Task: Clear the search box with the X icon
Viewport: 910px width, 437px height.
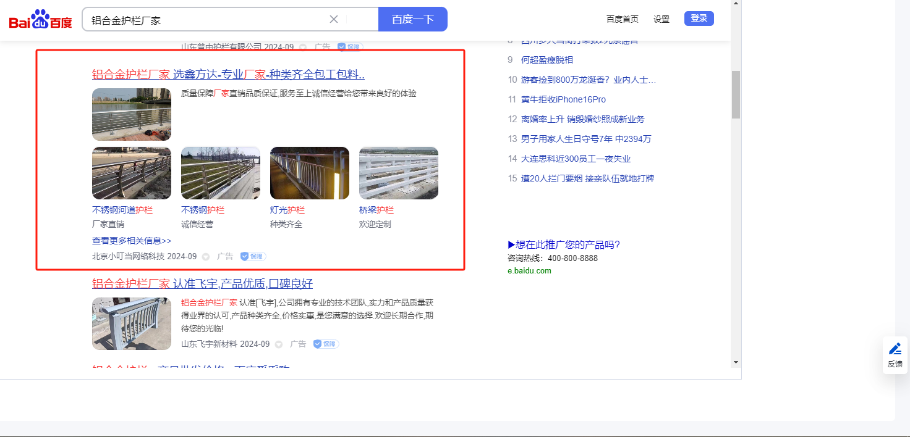Action: [334, 19]
